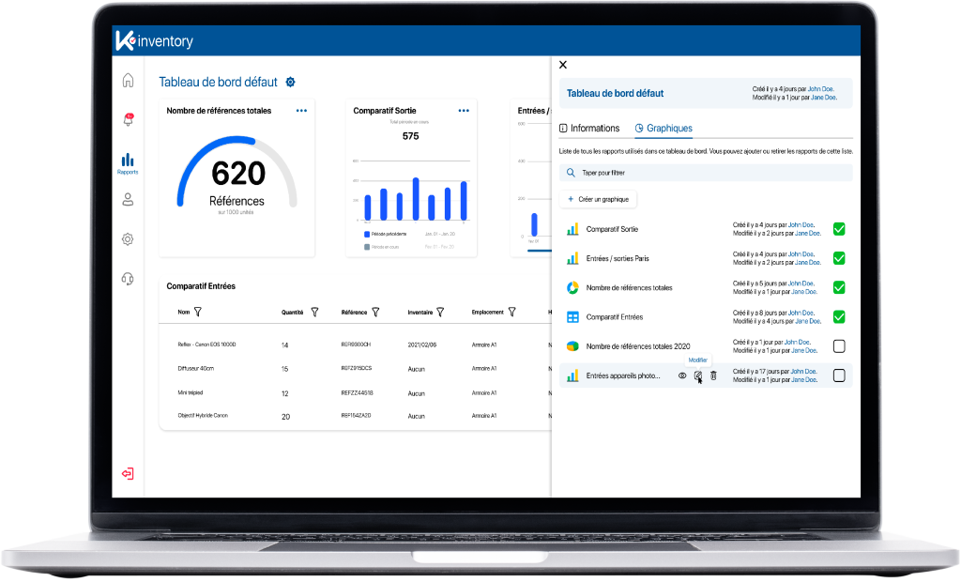Open notifications bell in the sidebar
Viewport: 961px width, 582px height.
pyautogui.click(x=128, y=119)
